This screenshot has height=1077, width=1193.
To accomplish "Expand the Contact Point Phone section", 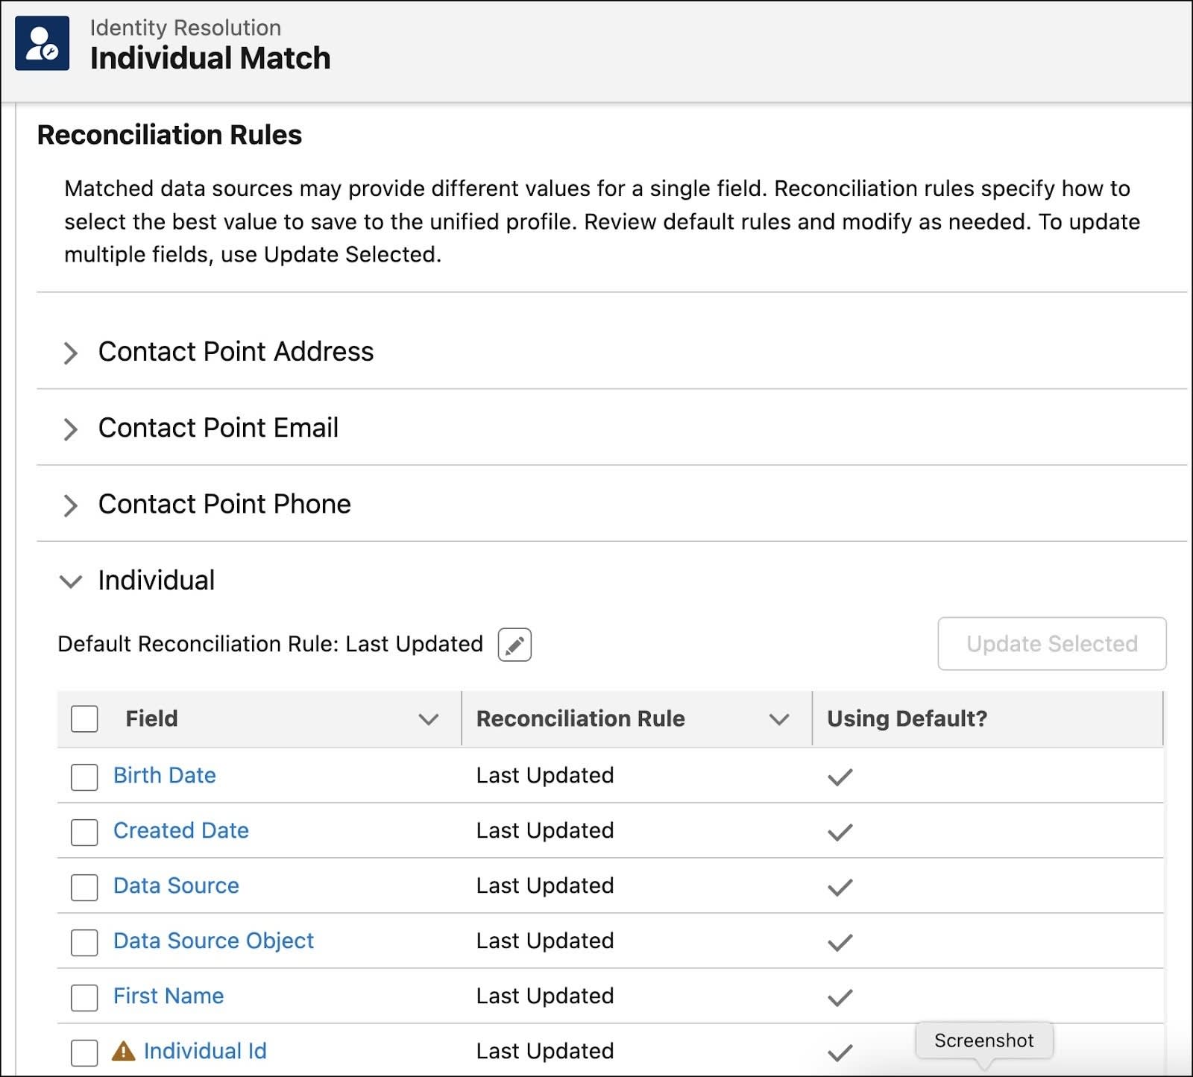I will (x=71, y=505).
